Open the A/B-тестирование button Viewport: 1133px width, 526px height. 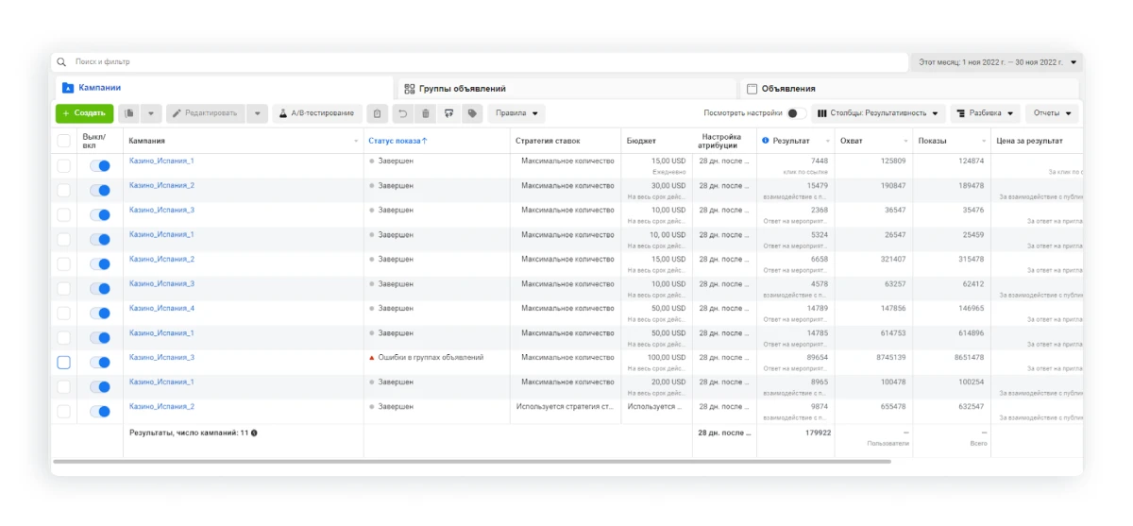point(317,113)
